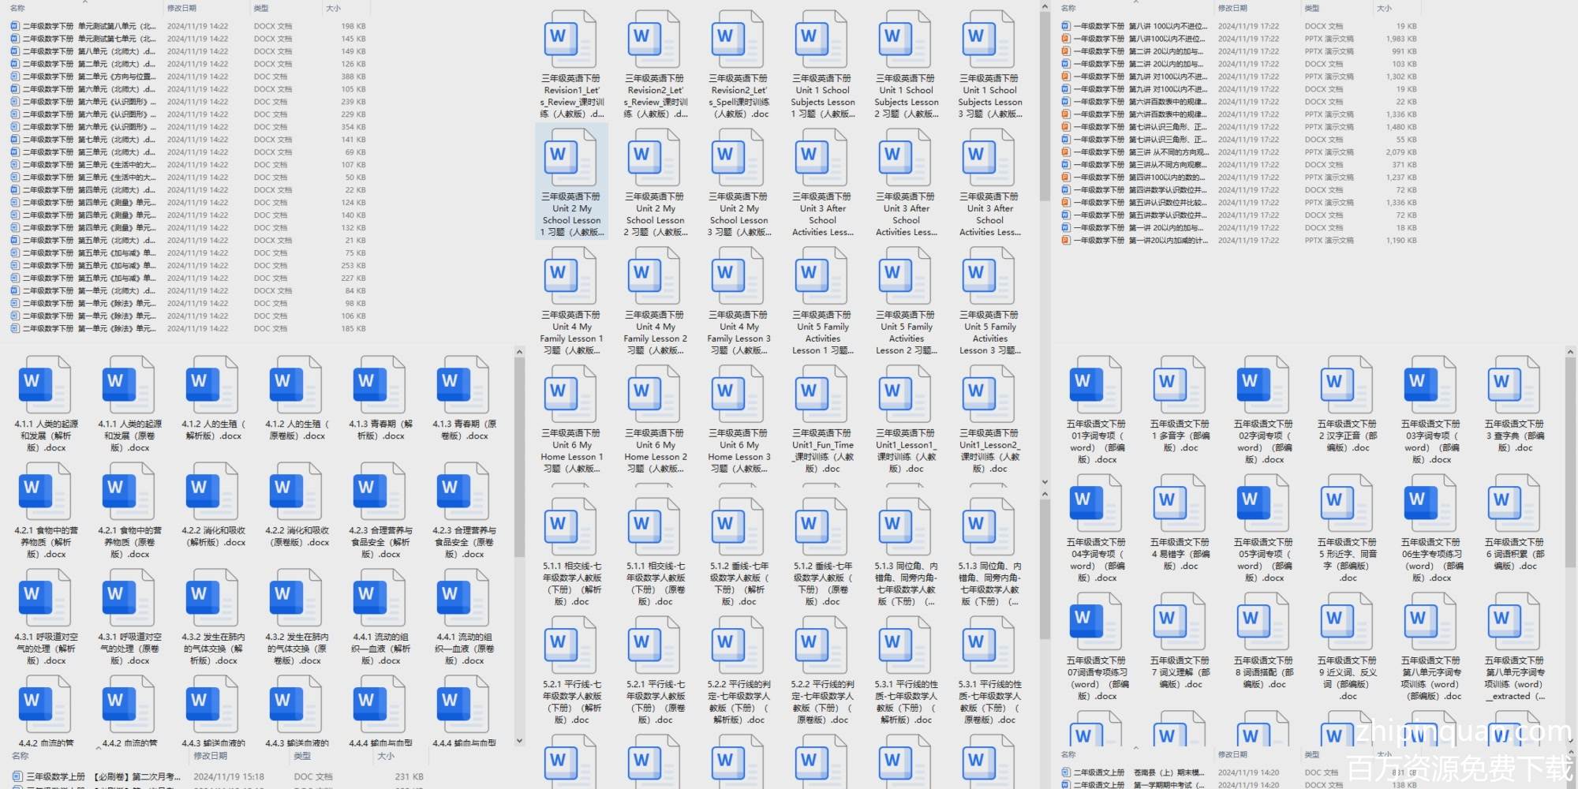1578x789 pixels.
Task: Sort 二年级数学下册 list by 名称 header
Action: [x=17, y=8]
